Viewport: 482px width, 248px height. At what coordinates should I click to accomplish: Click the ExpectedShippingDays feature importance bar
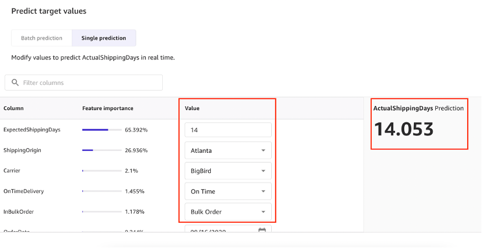tap(102, 130)
